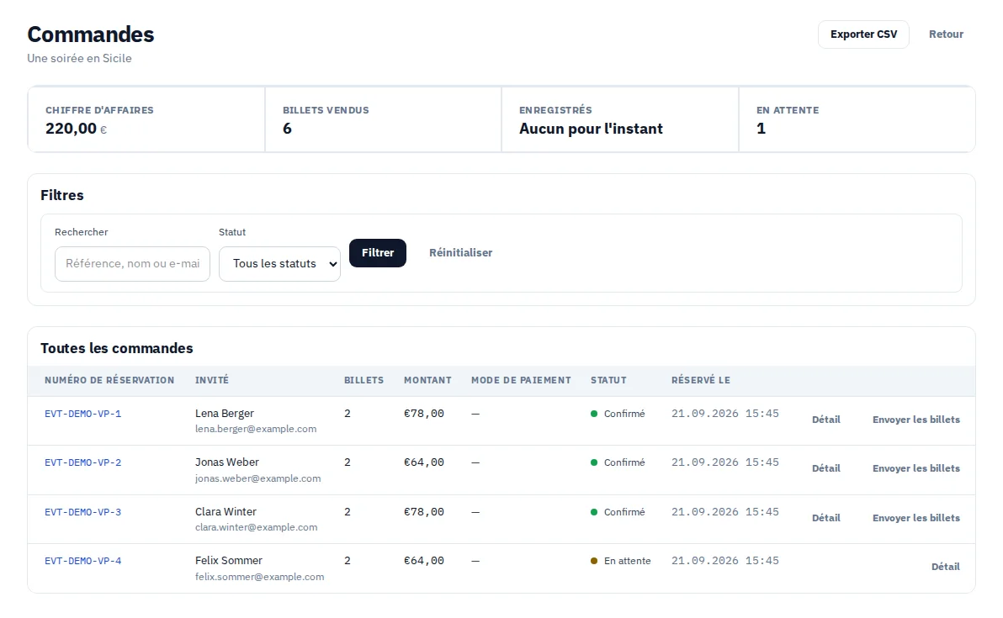Click the guest name Felix Sommer

[229, 561]
